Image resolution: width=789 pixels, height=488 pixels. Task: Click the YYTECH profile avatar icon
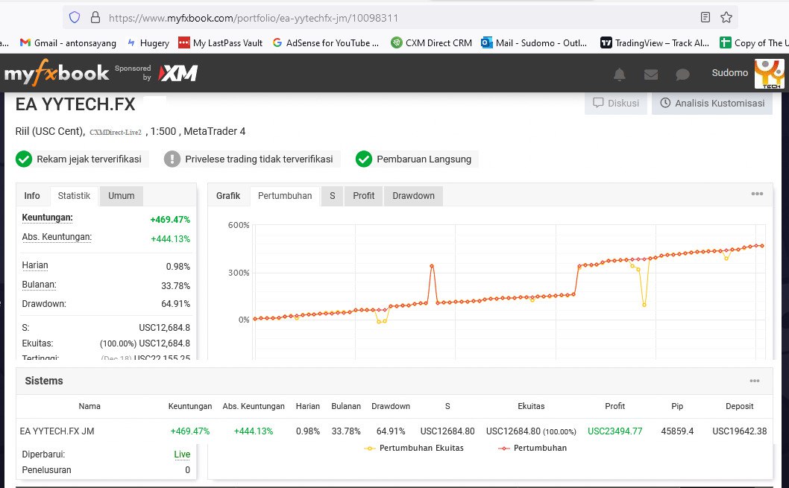pos(769,74)
